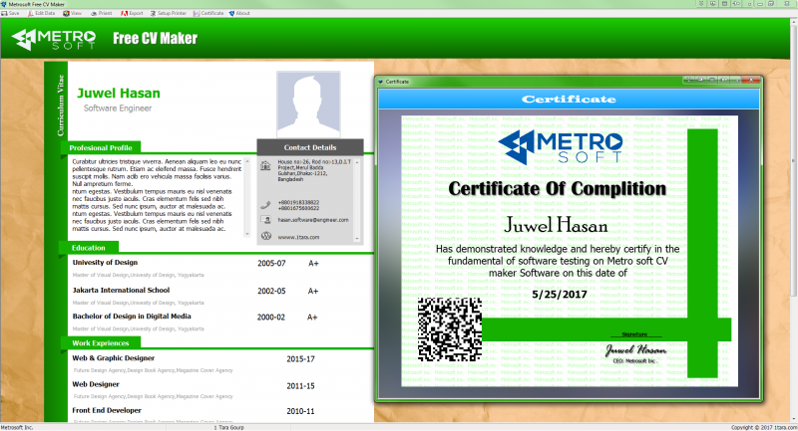798x431 pixels.
Task: Open the Certificate toolbar item
Action: pos(208,13)
